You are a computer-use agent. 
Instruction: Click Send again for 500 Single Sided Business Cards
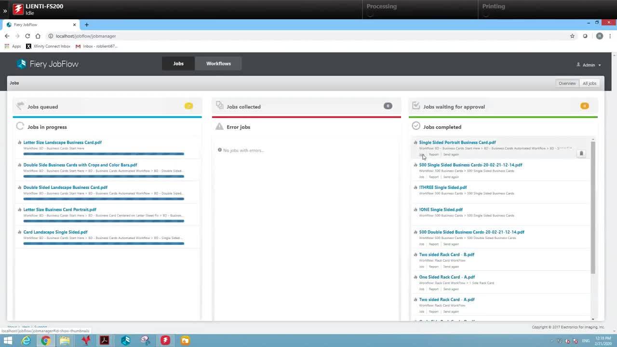click(x=451, y=177)
